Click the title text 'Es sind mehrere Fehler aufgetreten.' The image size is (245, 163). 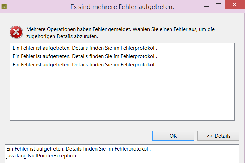[122, 7]
